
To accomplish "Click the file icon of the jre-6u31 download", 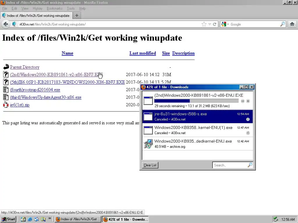I will point(148,116).
